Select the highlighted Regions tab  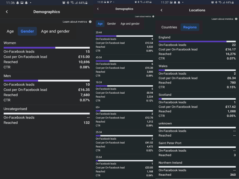click(x=190, y=27)
